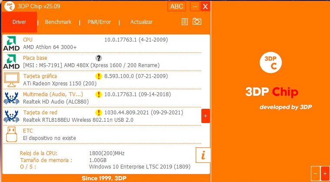Click the question mark next to Placa base
Screen dimensions: 330x182
99,58
